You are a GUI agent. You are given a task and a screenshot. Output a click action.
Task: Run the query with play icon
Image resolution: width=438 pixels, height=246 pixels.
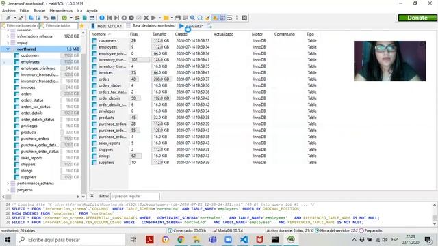[x=153, y=18]
